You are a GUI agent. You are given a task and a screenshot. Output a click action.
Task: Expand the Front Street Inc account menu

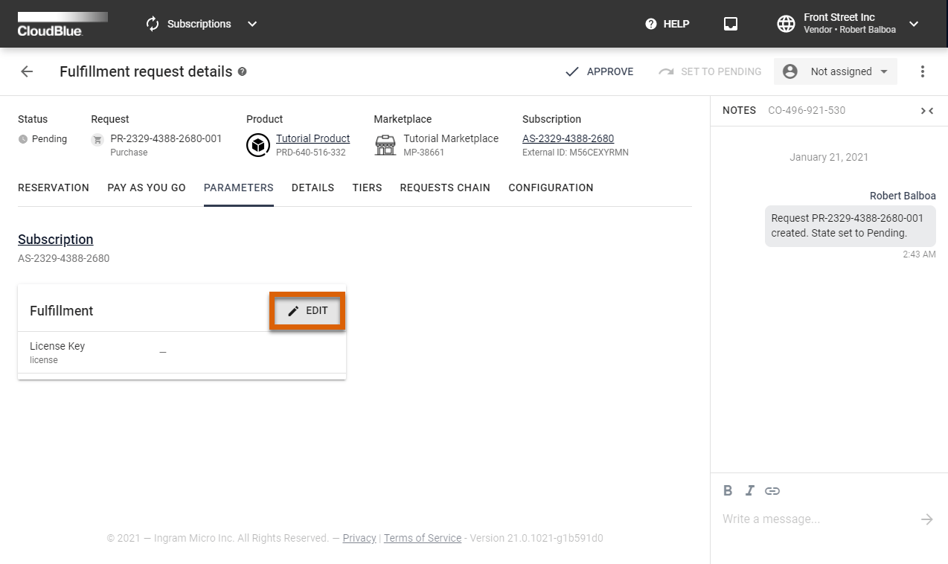(x=913, y=23)
